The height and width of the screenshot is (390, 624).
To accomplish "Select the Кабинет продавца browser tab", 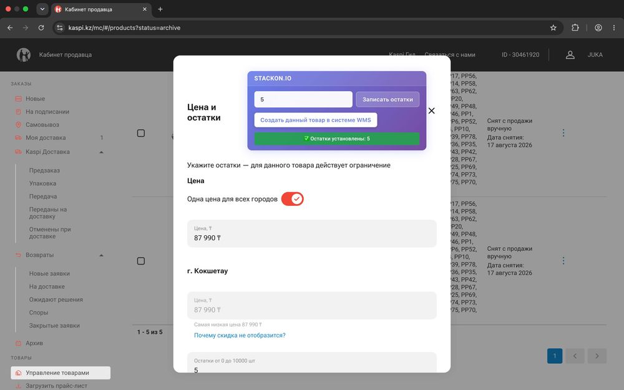I will click(x=101, y=9).
